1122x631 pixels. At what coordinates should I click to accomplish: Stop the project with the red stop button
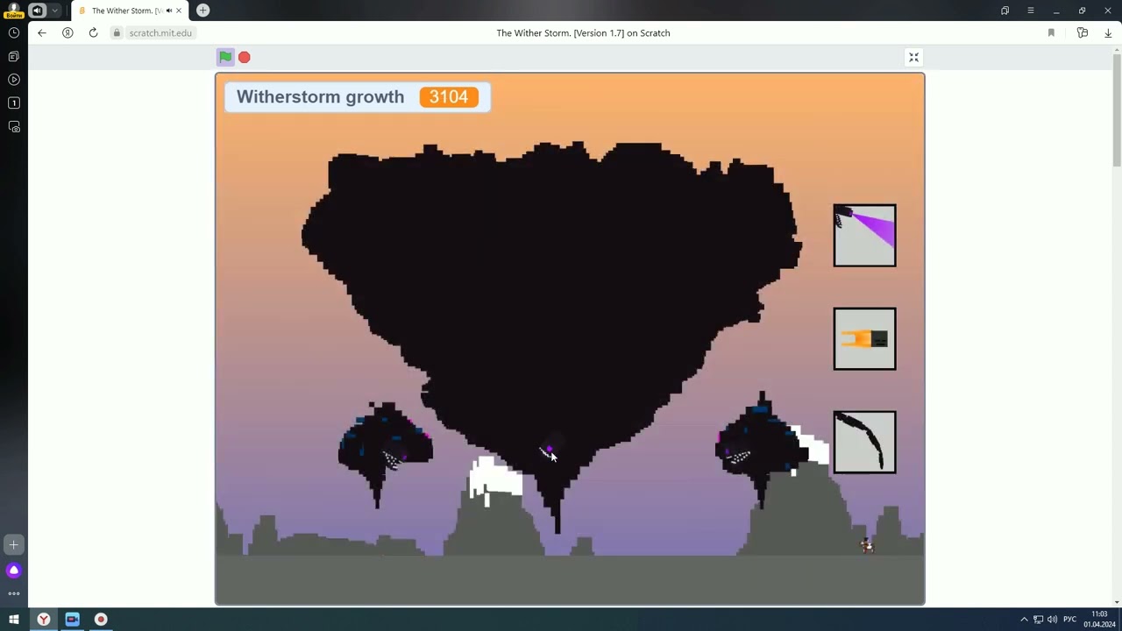point(245,57)
